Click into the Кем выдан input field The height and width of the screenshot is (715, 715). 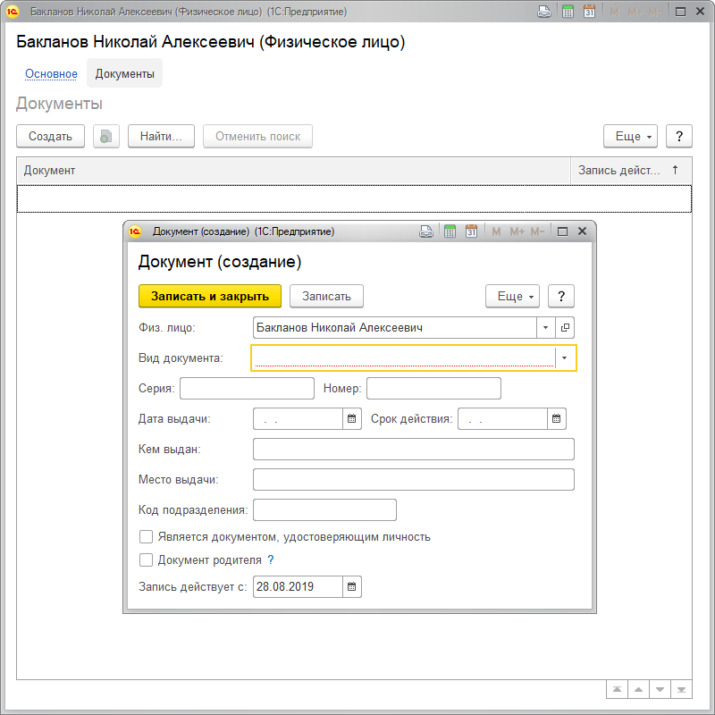(413, 449)
